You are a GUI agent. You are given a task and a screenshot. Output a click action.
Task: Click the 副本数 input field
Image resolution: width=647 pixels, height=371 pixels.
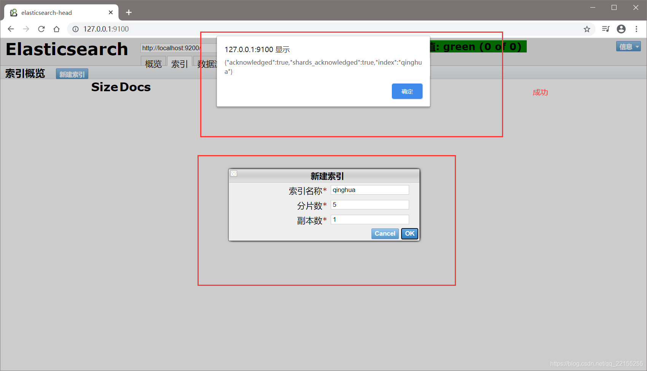[x=370, y=219]
